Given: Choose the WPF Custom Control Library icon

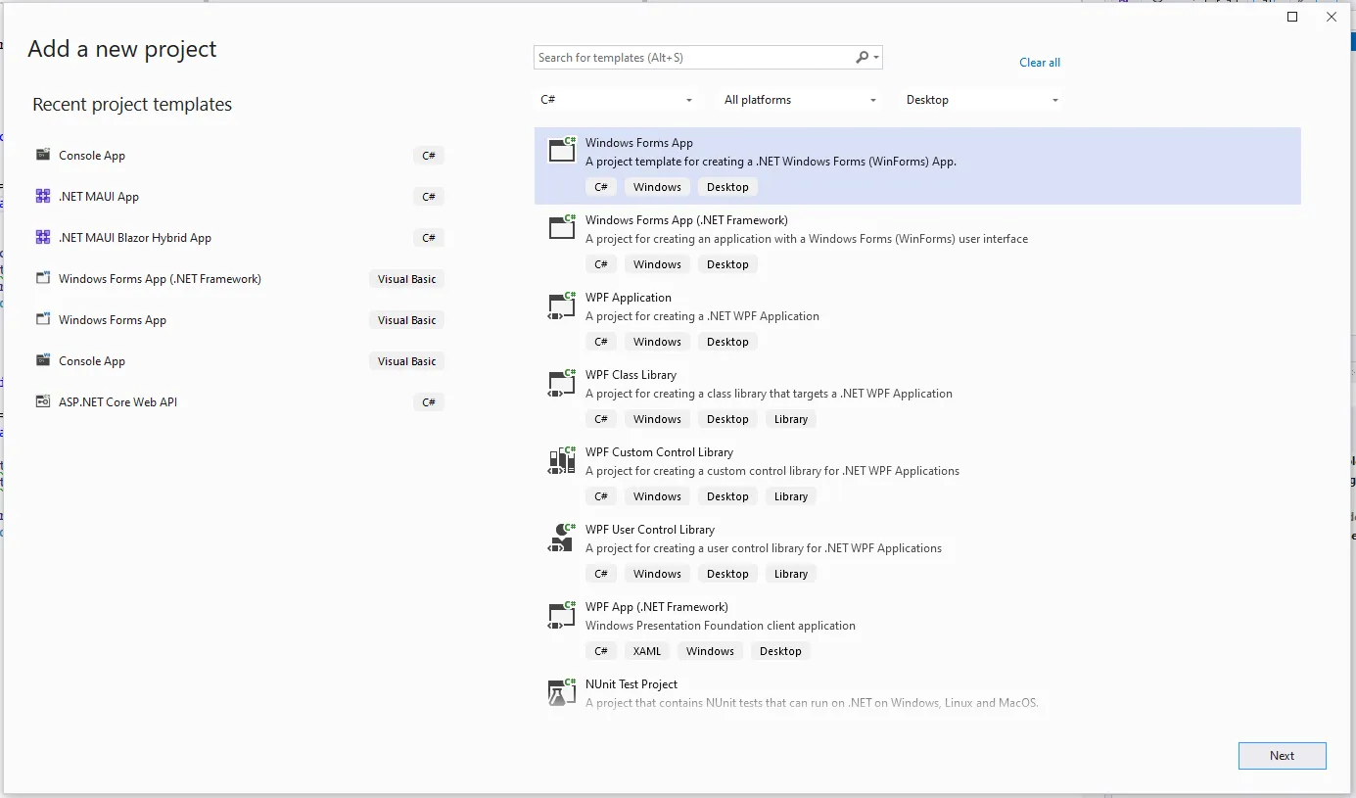Looking at the screenshot, I should coord(561,460).
